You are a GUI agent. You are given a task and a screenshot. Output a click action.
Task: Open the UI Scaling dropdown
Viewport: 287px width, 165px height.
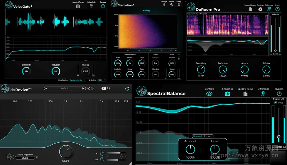[102, 80]
